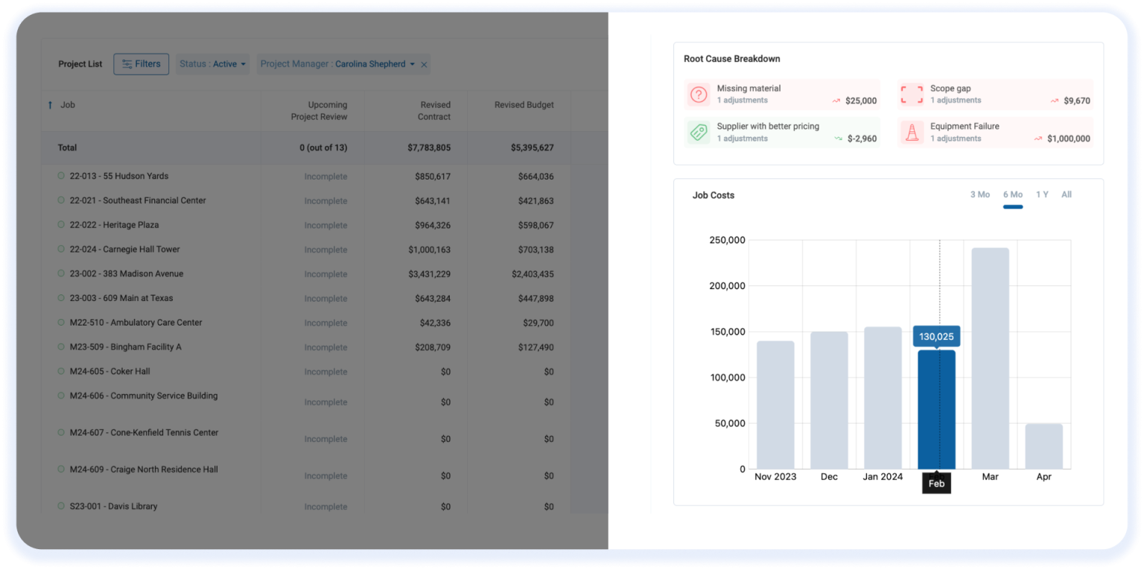Click the blue indicator under 6 Mo
Viewport: 1144px width, 570px height.
click(1013, 205)
